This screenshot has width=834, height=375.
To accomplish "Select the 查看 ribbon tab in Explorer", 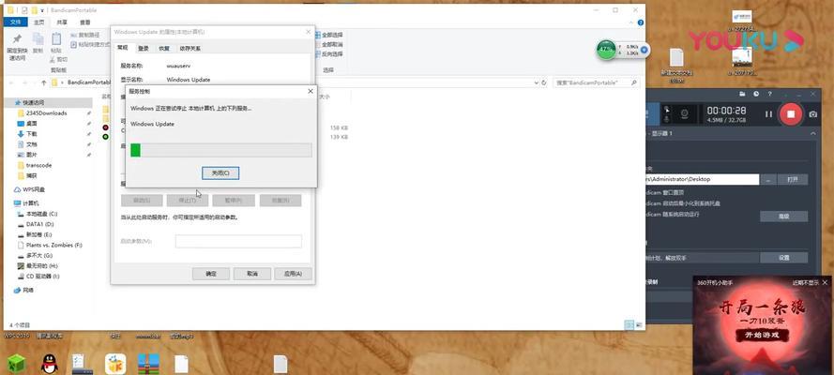I will coord(85,22).
